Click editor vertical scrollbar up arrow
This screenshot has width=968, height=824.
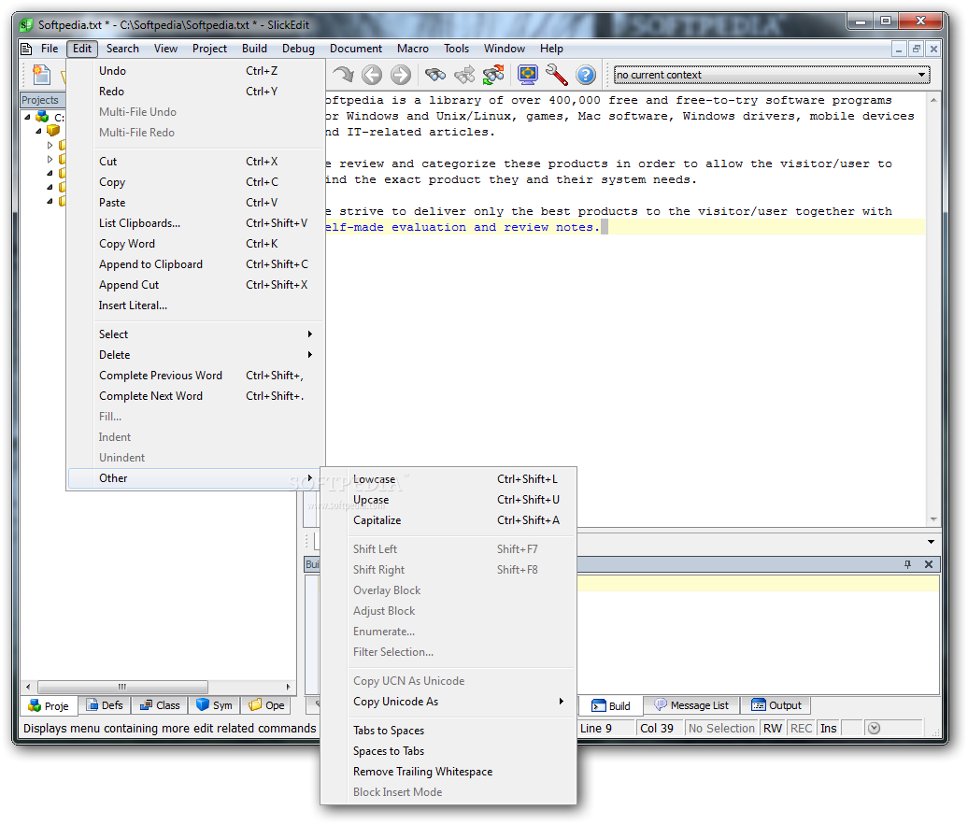(x=933, y=99)
